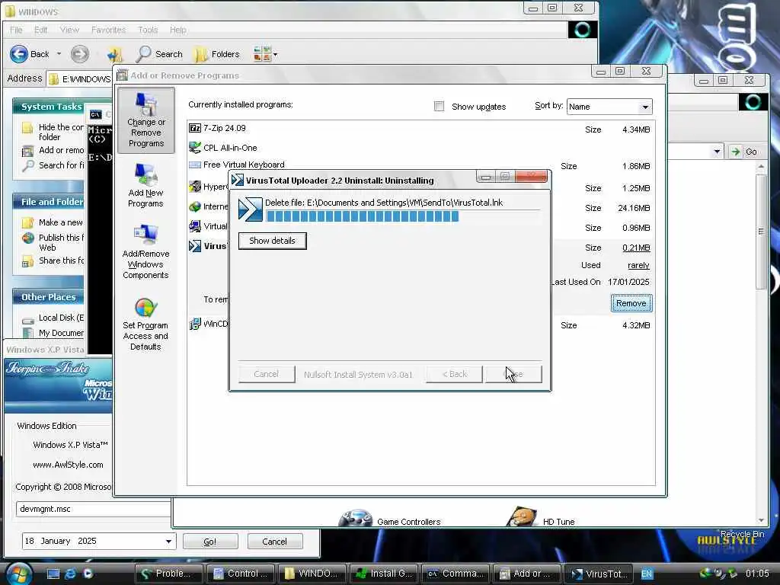Click the taskbar clock showing 01:05
Image resolution: width=780 pixels, height=585 pixels.
coord(757,574)
